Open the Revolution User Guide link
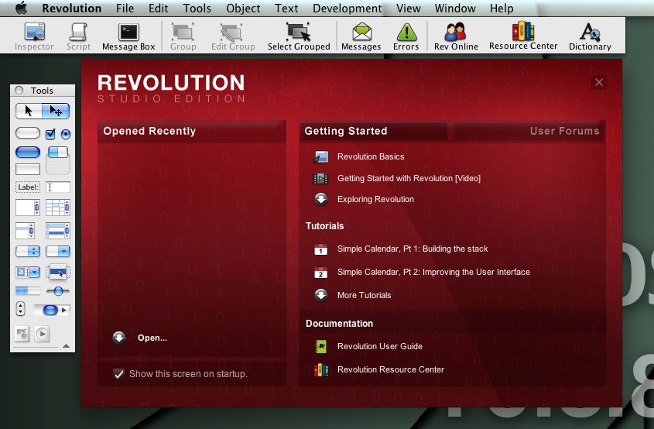The height and width of the screenshot is (429, 654). (379, 346)
